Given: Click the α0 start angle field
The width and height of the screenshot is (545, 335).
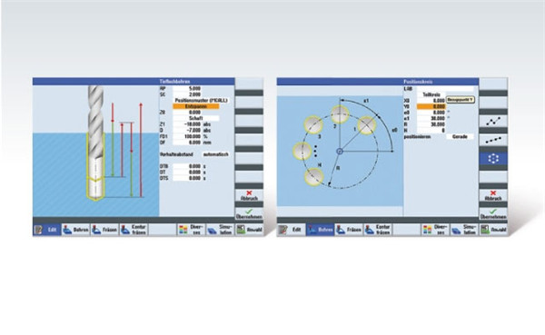Looking at the screenshot, I should point(431,113).
